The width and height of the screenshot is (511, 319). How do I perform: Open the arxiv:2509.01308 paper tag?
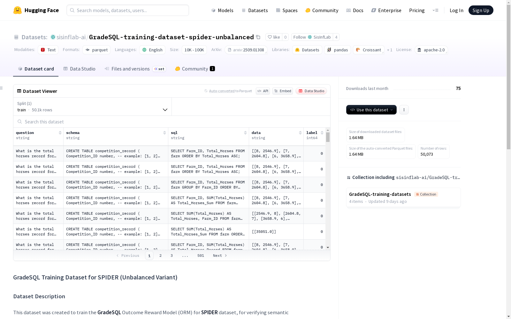pyautogui.click(x=246, y=50)
